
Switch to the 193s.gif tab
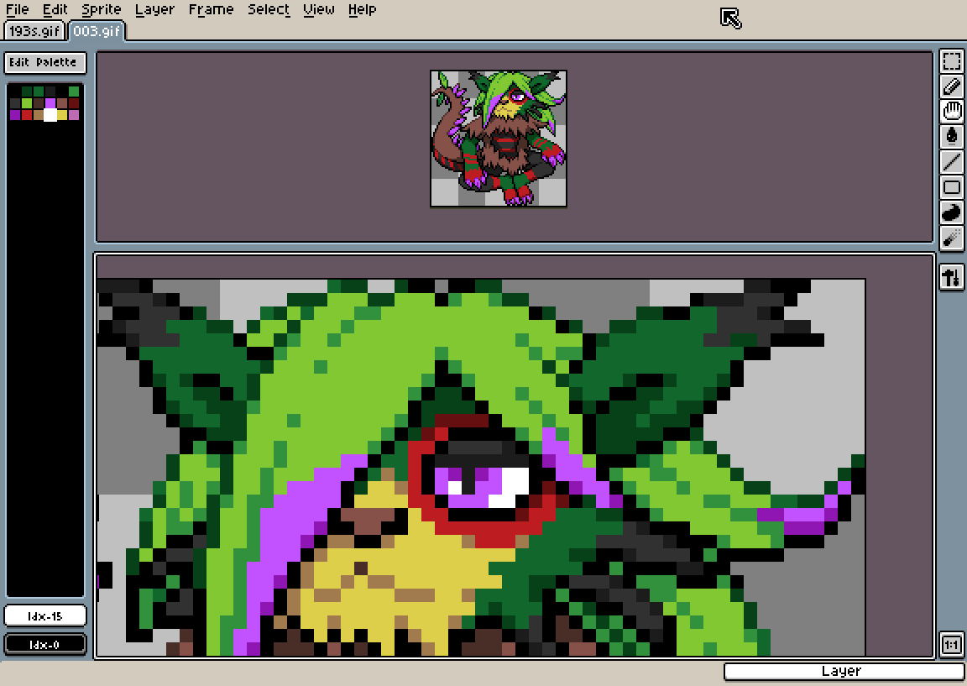[33, 30]
